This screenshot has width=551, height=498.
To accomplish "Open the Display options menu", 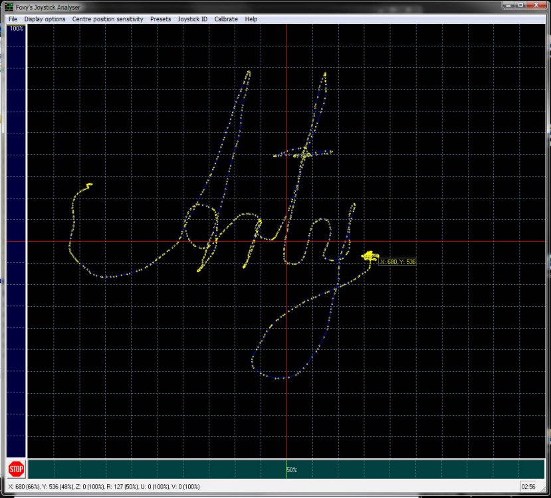I will click(x=45, y=19).
